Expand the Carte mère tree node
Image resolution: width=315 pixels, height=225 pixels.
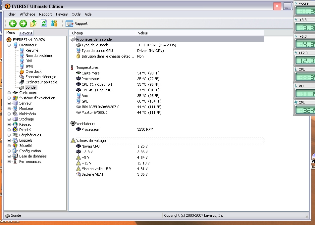(x=9, y=93)
